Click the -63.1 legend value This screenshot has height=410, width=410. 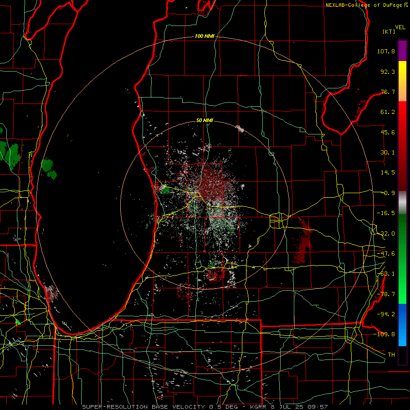click(x=386, y=274)
